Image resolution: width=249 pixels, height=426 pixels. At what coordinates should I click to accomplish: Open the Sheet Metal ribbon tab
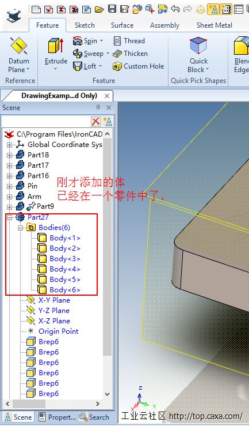pyautogui.click(x=214, y=25)
